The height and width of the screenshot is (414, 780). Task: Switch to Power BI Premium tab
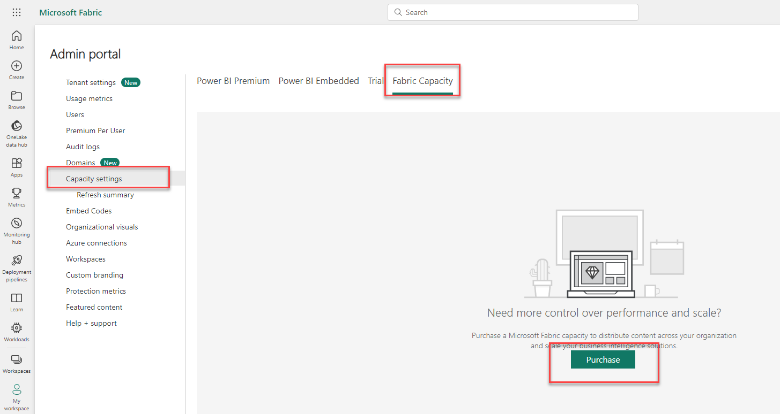(x=233, y=81)
